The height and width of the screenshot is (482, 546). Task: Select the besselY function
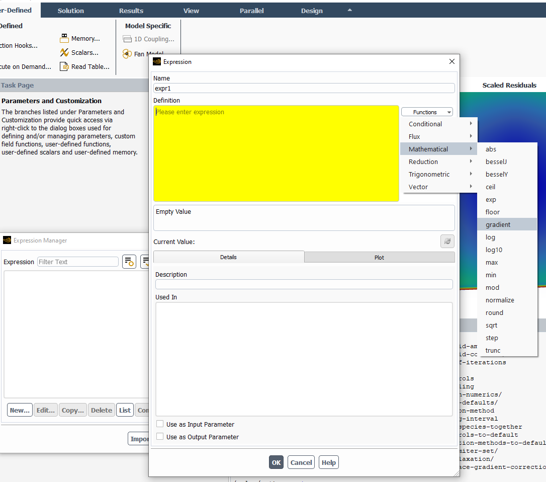(507, 174)
